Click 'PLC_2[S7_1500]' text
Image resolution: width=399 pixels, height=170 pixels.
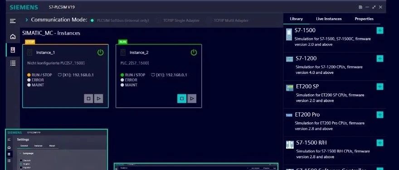pyautogui.click(x=135, y=63)
